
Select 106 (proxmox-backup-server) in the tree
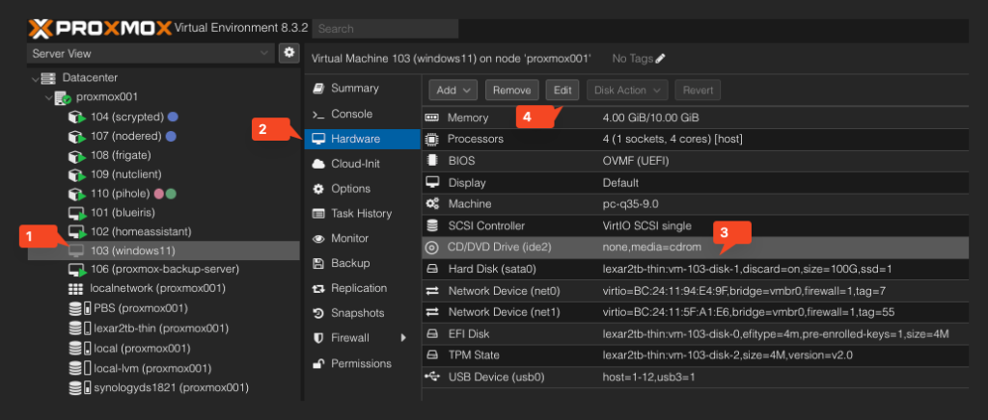(x=164, y=269)
